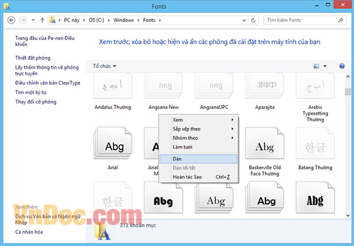Viewport: 354px width, 246px height.
Task: Click the Back navigation arrow
Action: pyautogui.click(x=11, y=20)
